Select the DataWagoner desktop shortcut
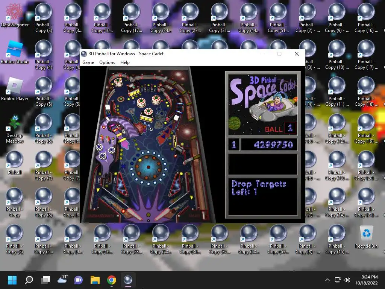Screen dimensions: 385x289 coord(15,15)
